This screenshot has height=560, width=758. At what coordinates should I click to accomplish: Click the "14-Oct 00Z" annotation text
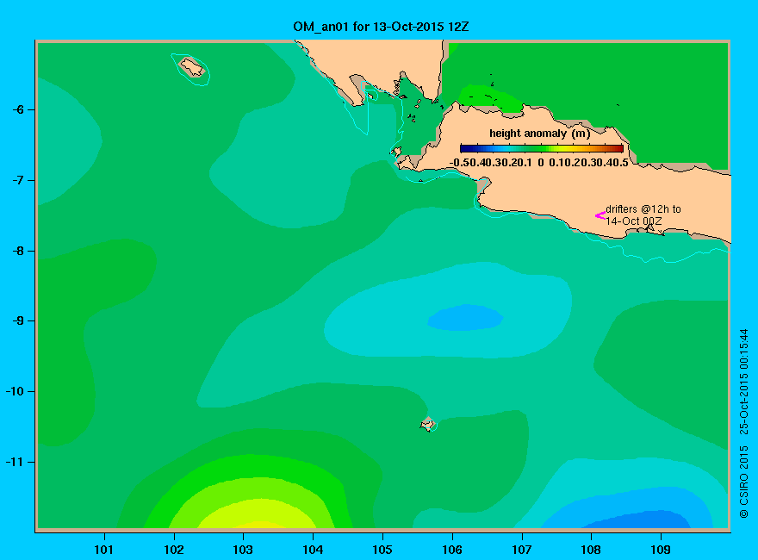pos(634,221)
